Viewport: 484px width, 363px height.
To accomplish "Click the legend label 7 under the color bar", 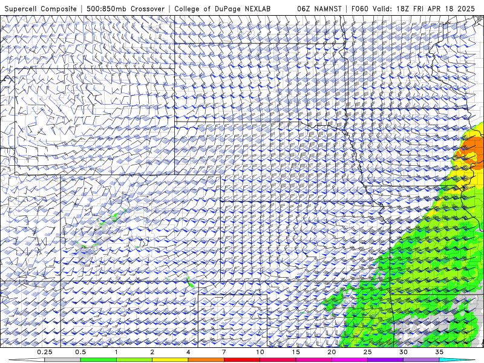I will [224, 352].
